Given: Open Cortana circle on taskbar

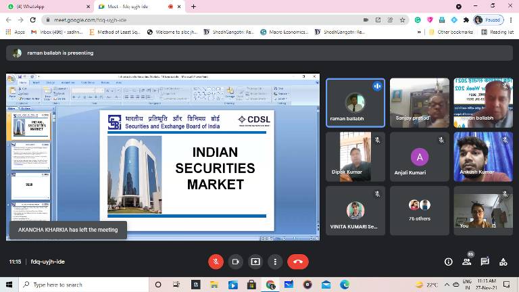Looking at the screenshot, I should pos(158,285).
